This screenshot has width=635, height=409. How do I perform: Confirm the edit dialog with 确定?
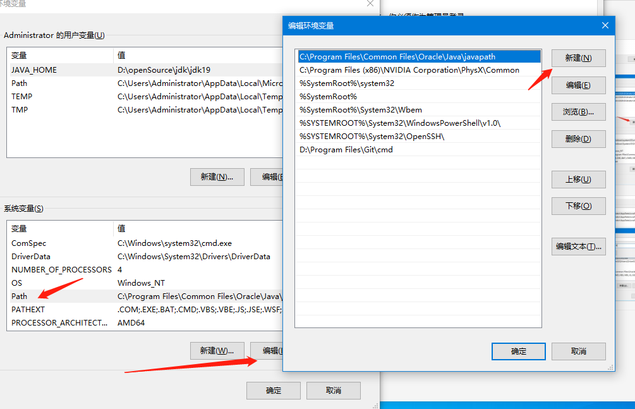click(x=518, y=351)
